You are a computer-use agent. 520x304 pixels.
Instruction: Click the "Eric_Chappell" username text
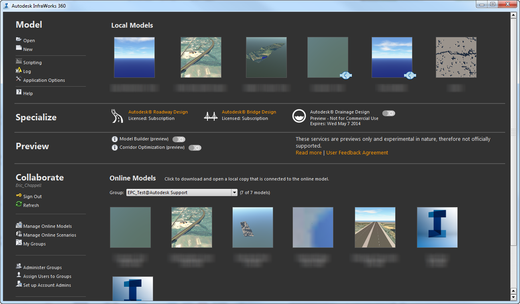tap(28, 186)
